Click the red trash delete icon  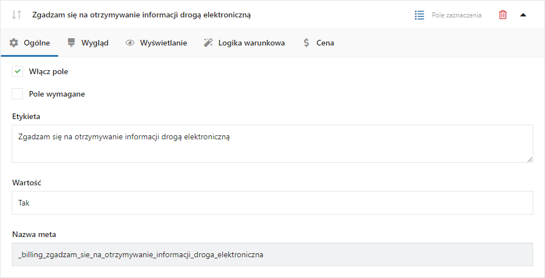click(x=502, y=15)
